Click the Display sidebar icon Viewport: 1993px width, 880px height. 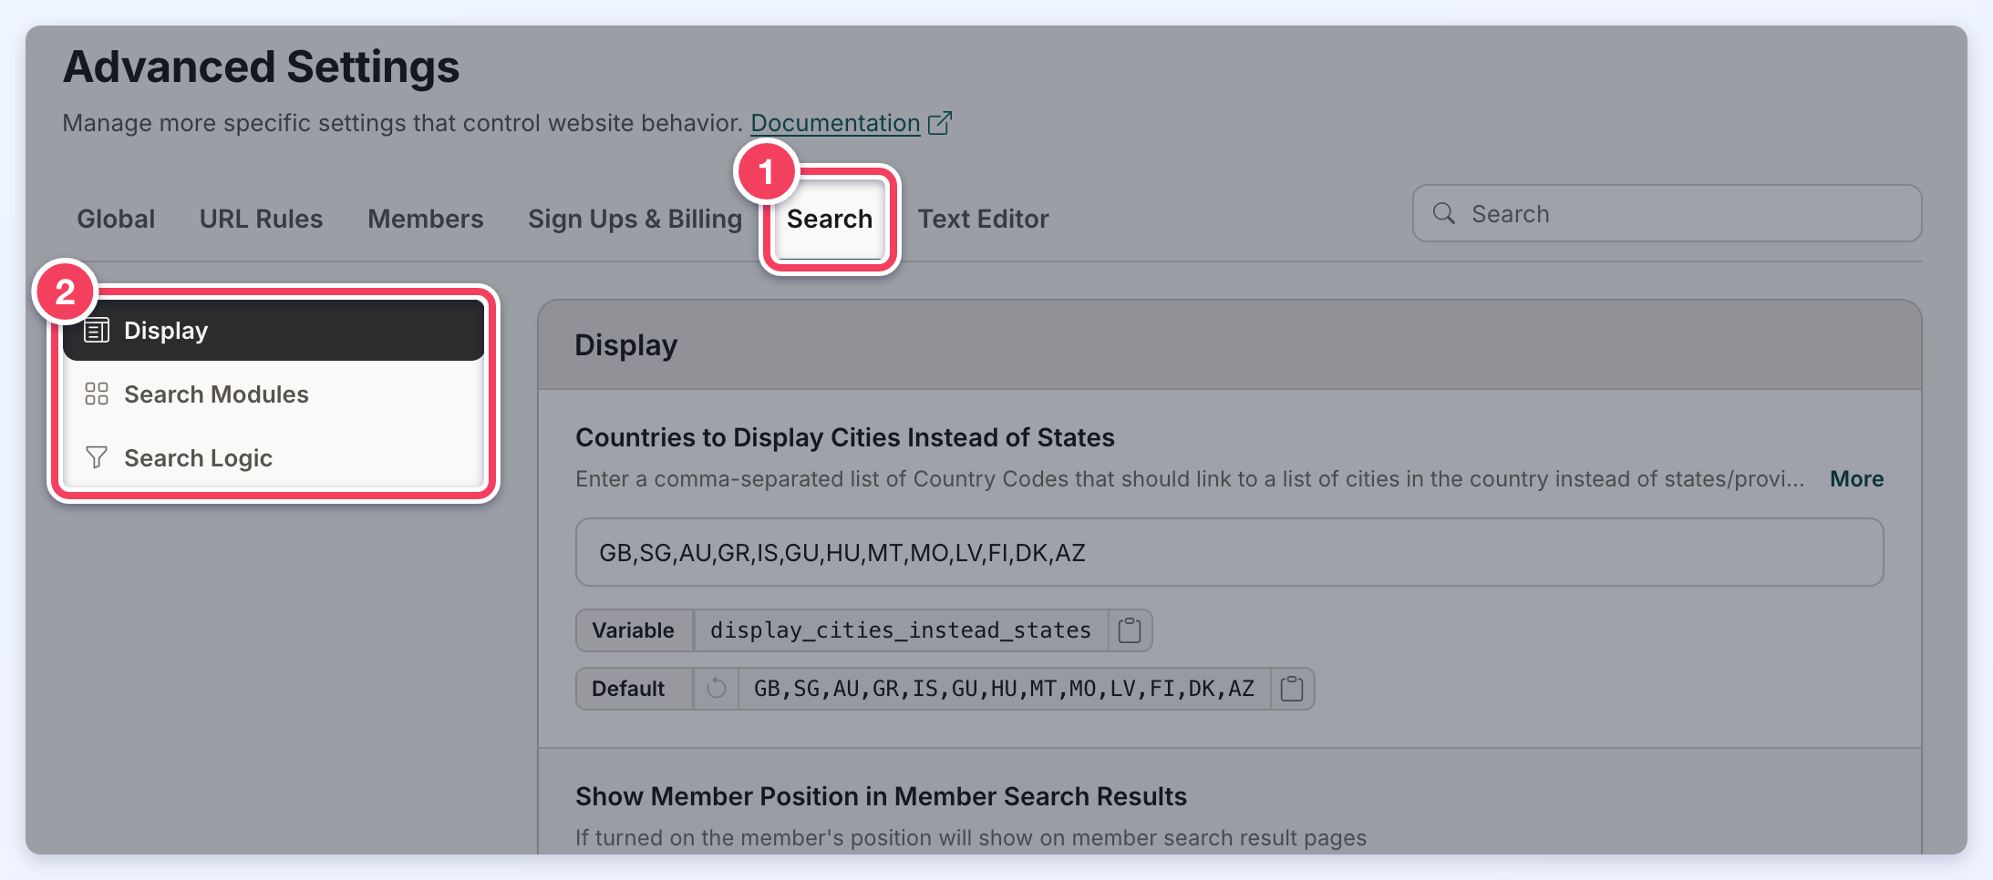point(97,330)
